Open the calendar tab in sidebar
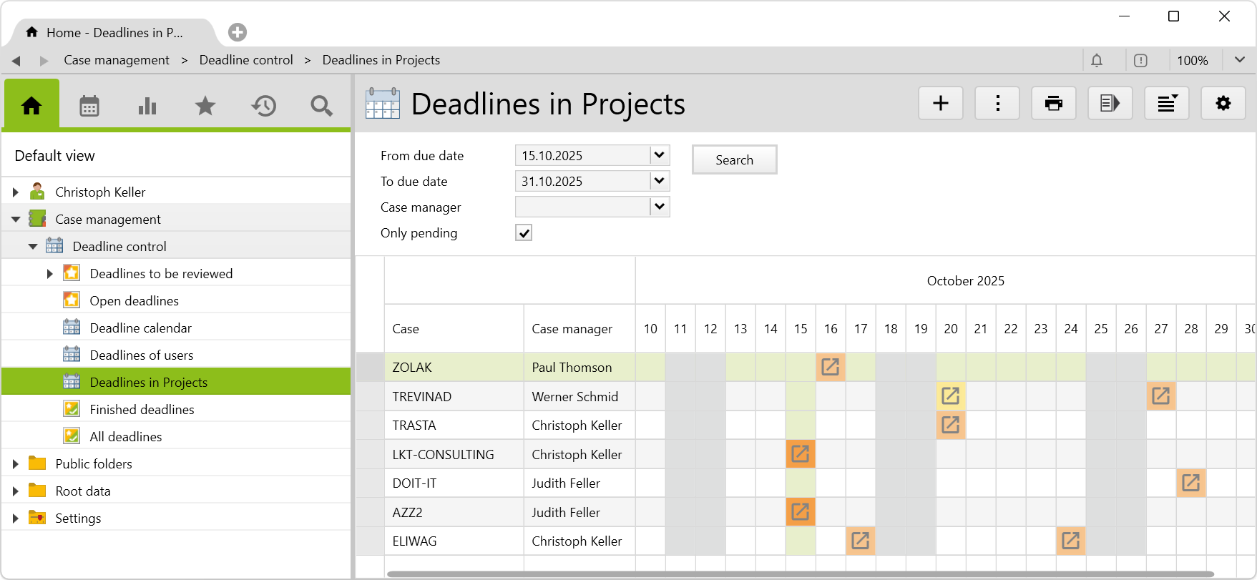 pyautogui.click(x=89, y=106)
